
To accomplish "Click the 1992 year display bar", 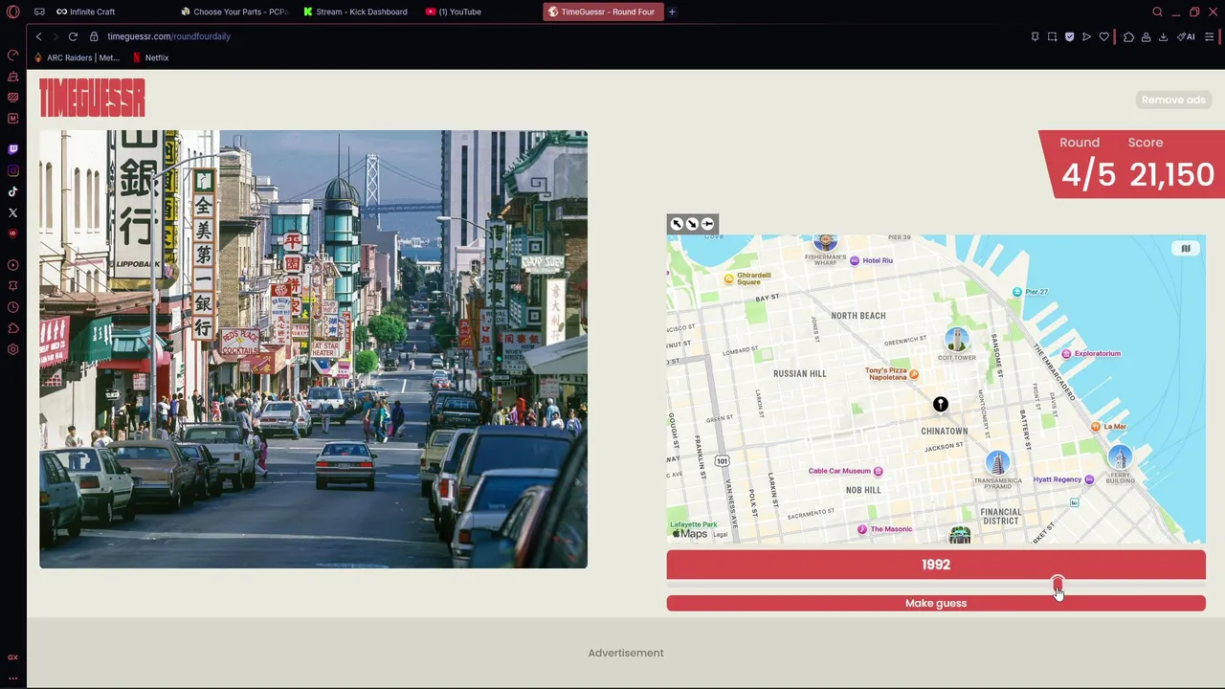I will 936,565.
